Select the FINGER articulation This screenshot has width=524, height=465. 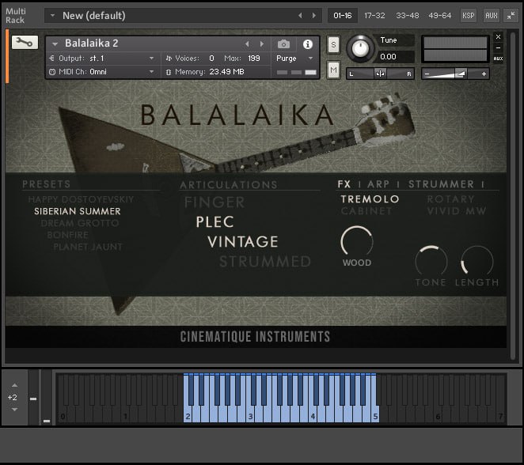[215, 202]
